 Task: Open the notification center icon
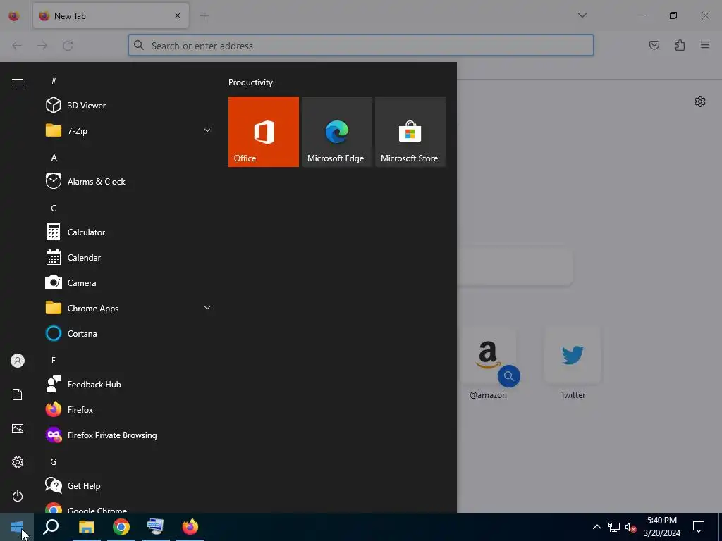[x=699, y=527]
